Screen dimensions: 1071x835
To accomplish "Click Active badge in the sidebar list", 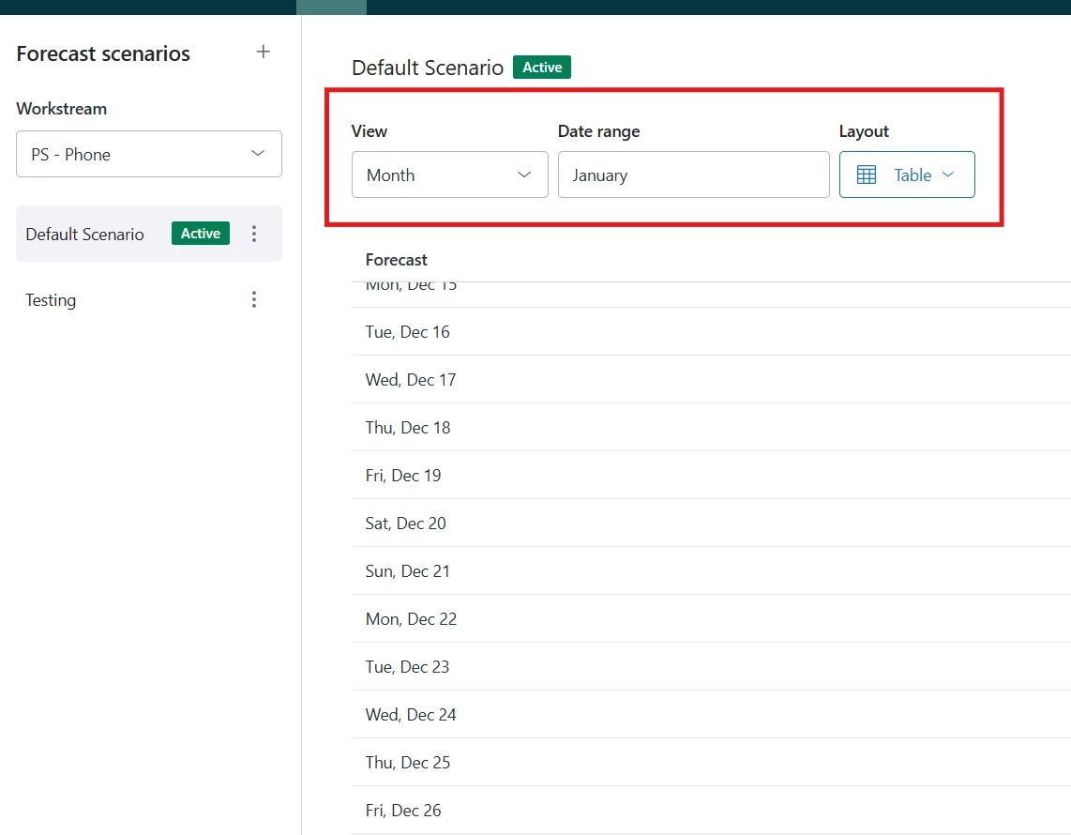I will pos(200,233).
